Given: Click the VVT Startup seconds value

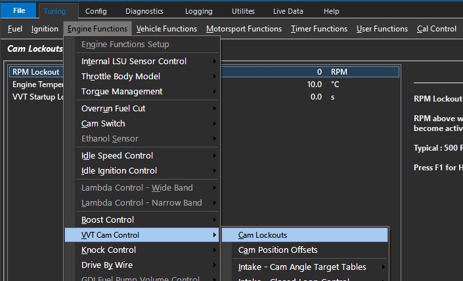Looking at the screenshot, I should point(316,97).
